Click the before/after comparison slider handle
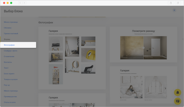Image resolution: width=184 pixels, height=107 pixels. (144, 48)
